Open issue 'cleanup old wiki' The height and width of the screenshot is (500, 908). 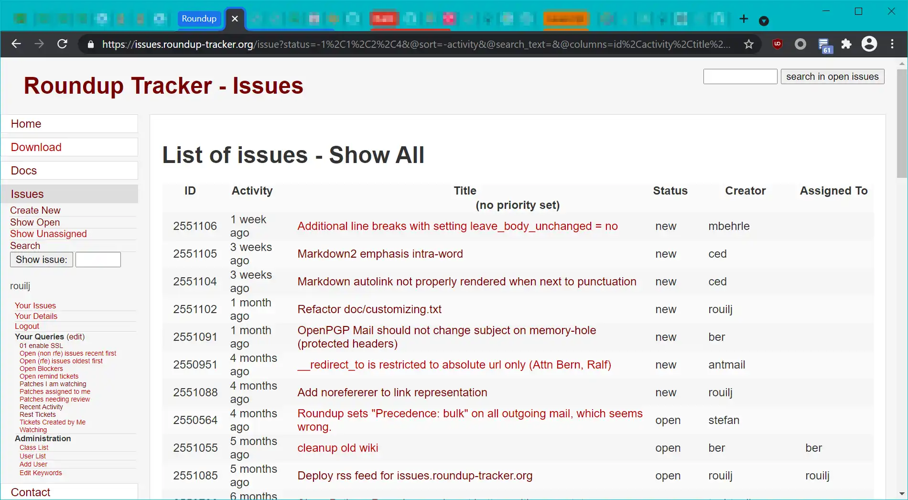337,448
